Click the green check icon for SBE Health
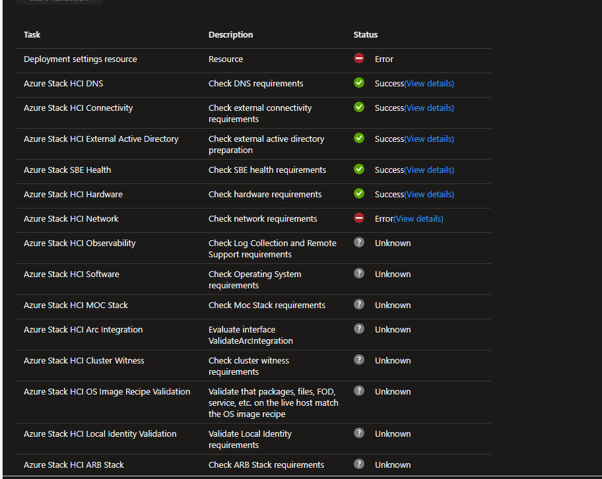Image resolution: width=602 pixels, height=479 pixels. (359, 169)
